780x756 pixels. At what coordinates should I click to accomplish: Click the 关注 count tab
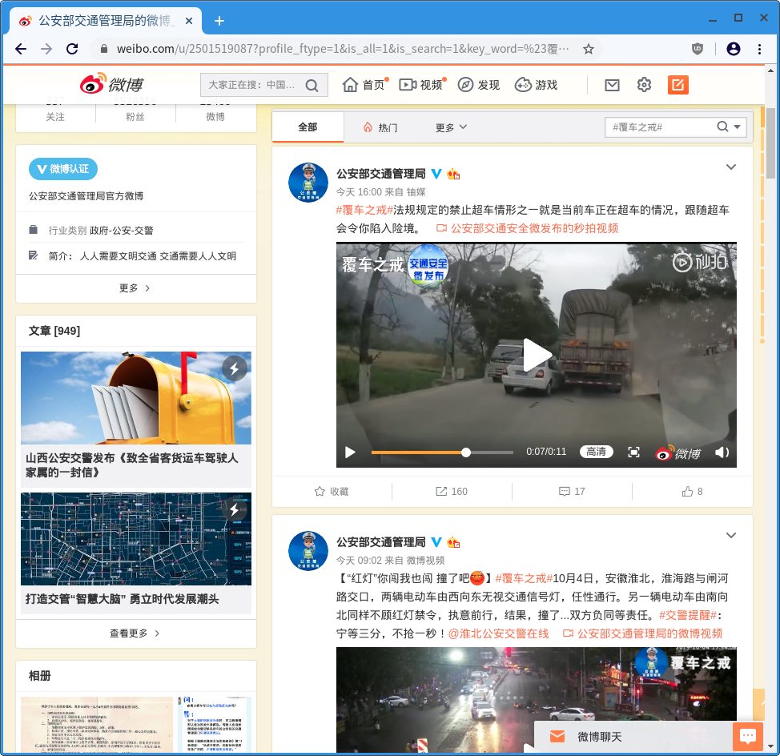tap(55, 111)
